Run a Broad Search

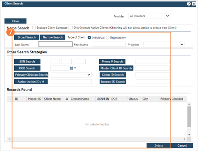pos(26,37)
